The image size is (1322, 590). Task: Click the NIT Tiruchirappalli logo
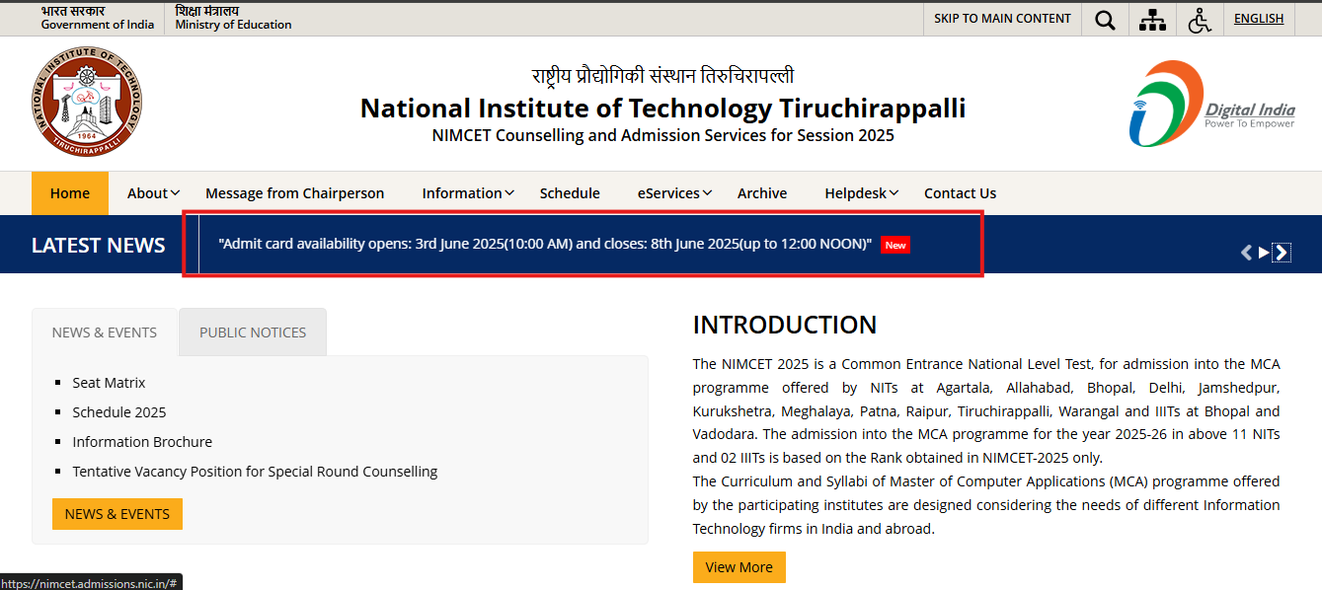coord(86,102)
